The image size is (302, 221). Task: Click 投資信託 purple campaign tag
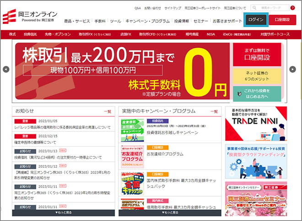pos(157,121)
